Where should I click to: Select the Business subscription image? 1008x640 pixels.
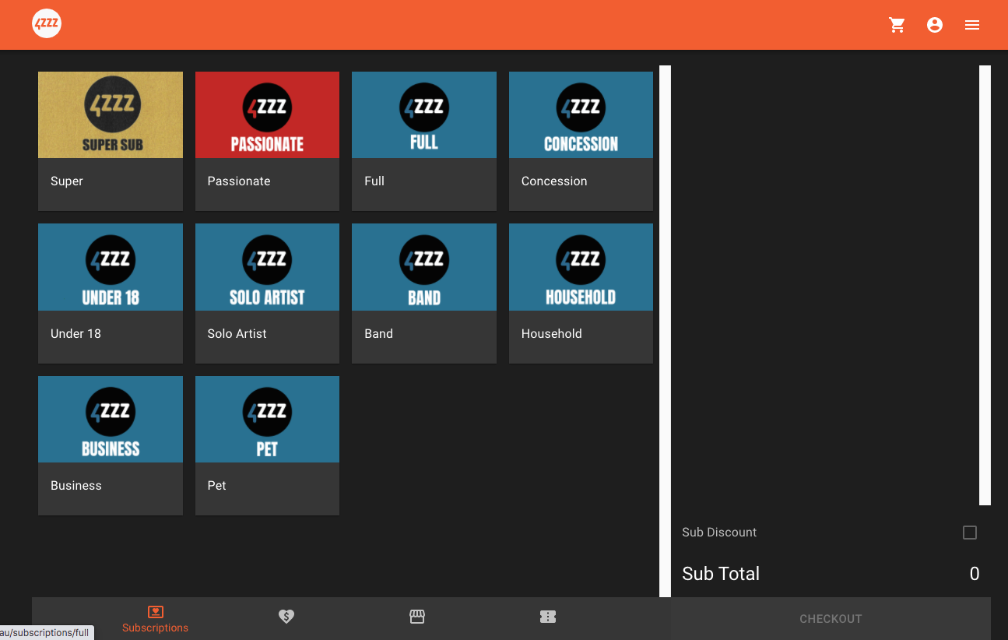pyautogui.click(x=111, y=420)
